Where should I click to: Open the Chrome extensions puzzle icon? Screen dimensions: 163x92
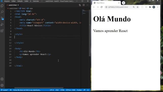pyautogui.click(x=150, y=7)
